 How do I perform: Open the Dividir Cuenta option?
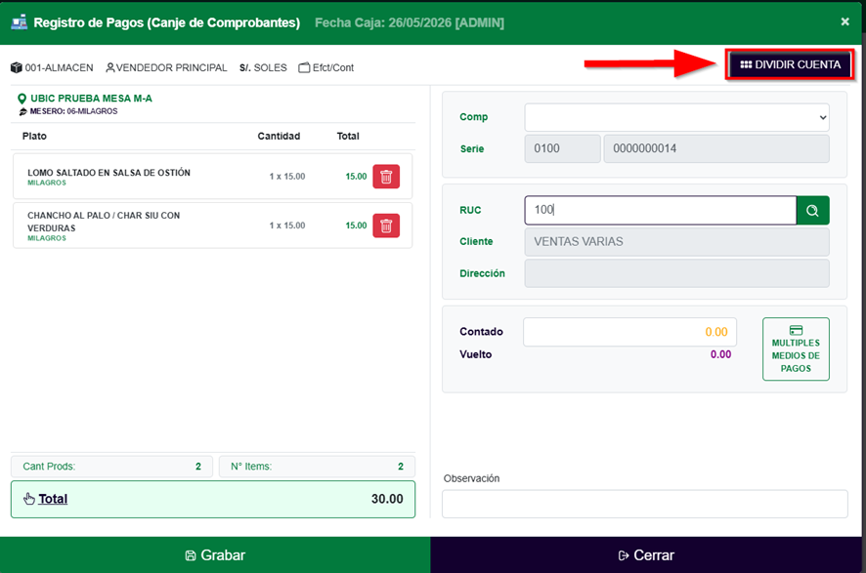pos(791,64)
